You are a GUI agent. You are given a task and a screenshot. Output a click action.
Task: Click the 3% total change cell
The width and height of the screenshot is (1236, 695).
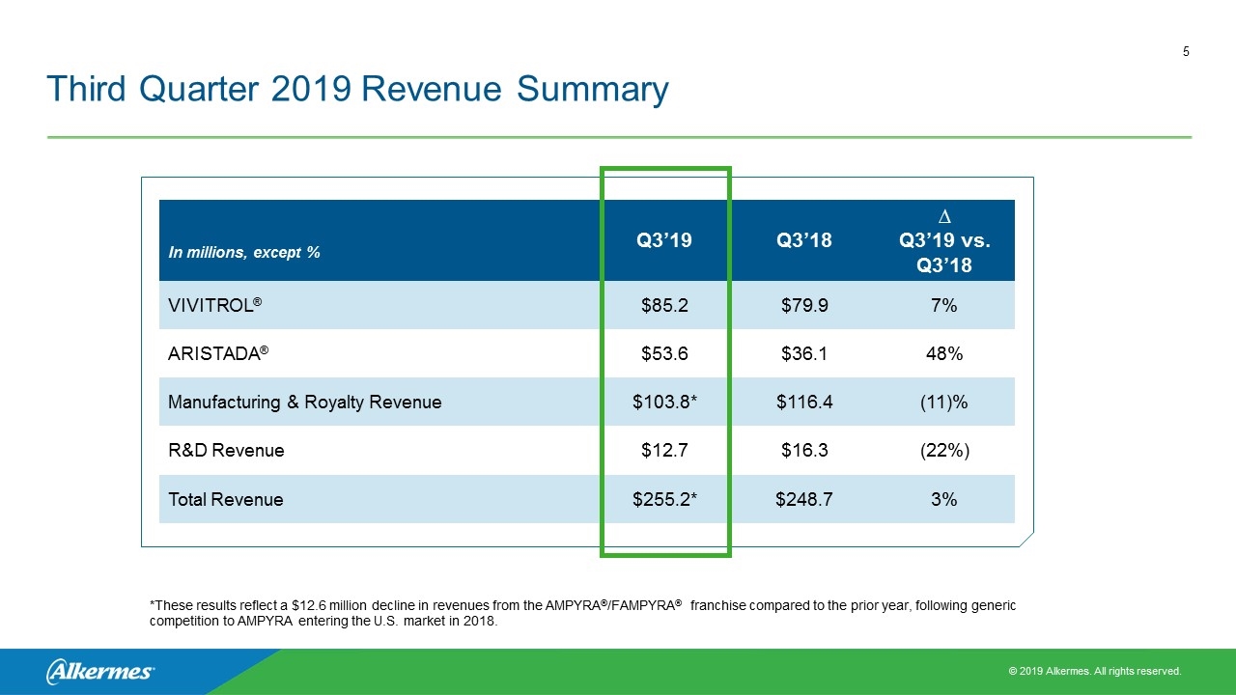(944, 499)
